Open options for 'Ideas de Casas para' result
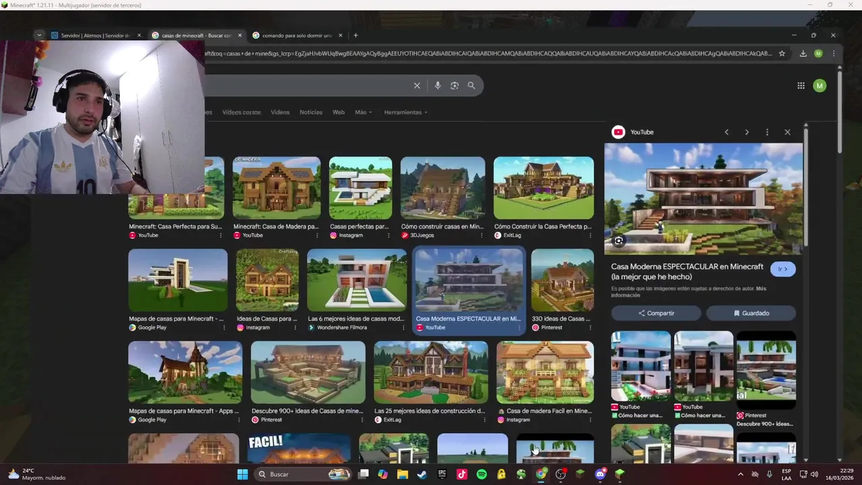This screenshot has height=485, width=862. (295, 327)
